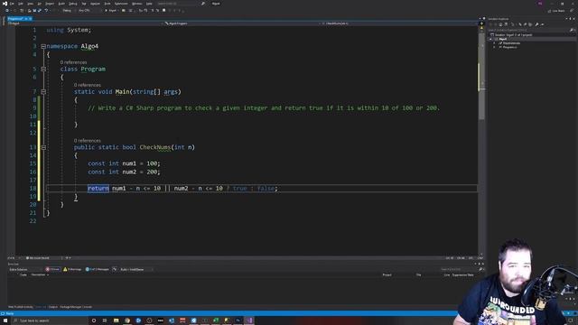578x325 pixels.
Task: Collapse the namespace Algo4 code block
Action: point(43,46)
